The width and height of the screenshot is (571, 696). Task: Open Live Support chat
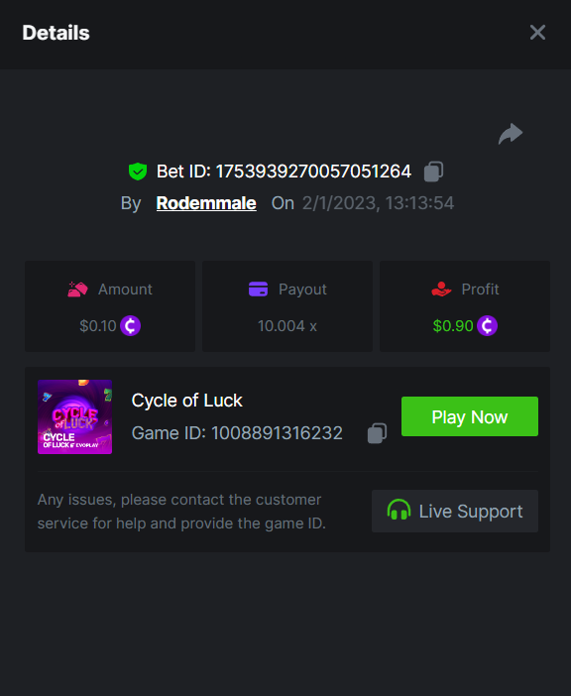pyautogui.click(x=455, y=511)
